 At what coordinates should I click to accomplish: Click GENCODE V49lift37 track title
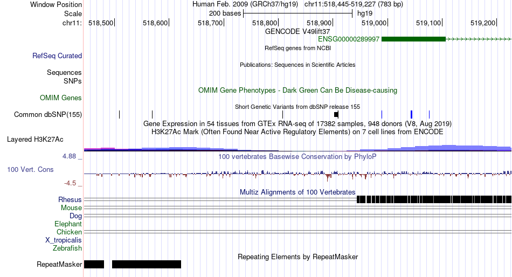[297, 32]
